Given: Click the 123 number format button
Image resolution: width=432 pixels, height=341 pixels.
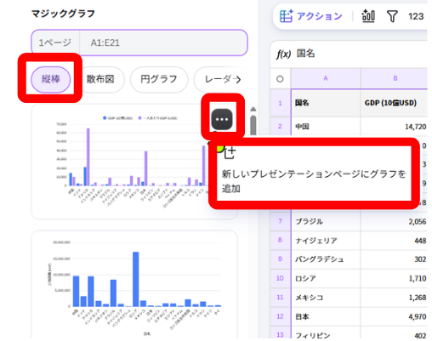Looking at the screenshot, I should click(416, 16).
